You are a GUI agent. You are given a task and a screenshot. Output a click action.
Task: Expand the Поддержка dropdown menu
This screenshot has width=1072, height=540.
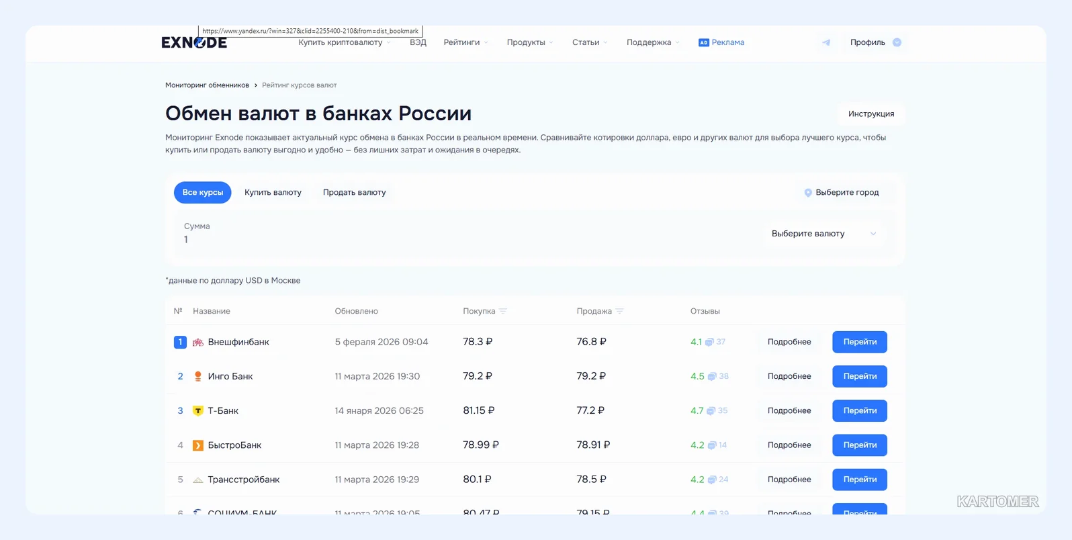(x=653, y=42)
